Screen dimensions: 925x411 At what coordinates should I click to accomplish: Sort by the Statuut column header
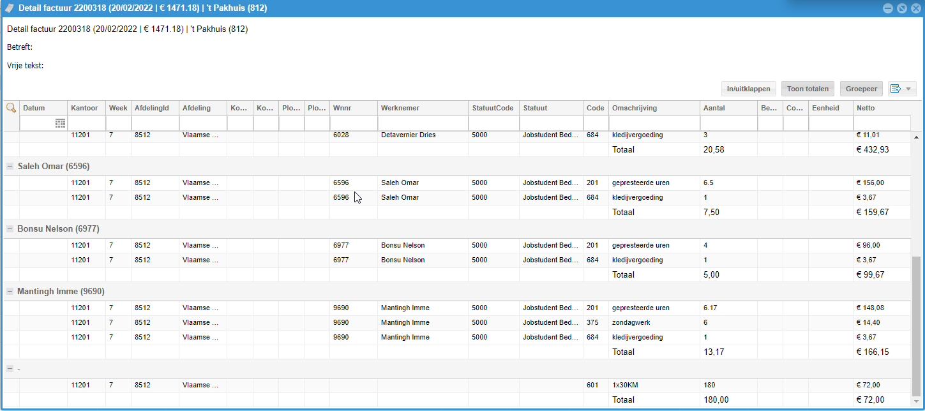click(551, 108)
